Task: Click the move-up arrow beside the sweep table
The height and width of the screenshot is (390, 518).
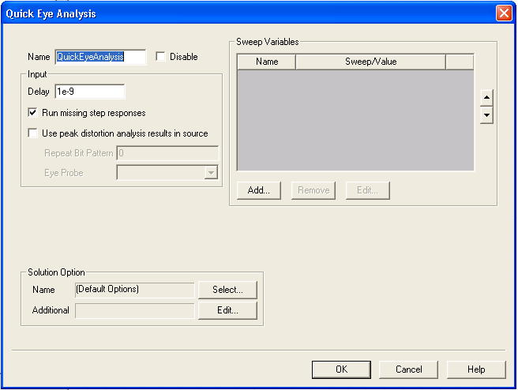Action: pyautogui.click(x=486, y=98)
